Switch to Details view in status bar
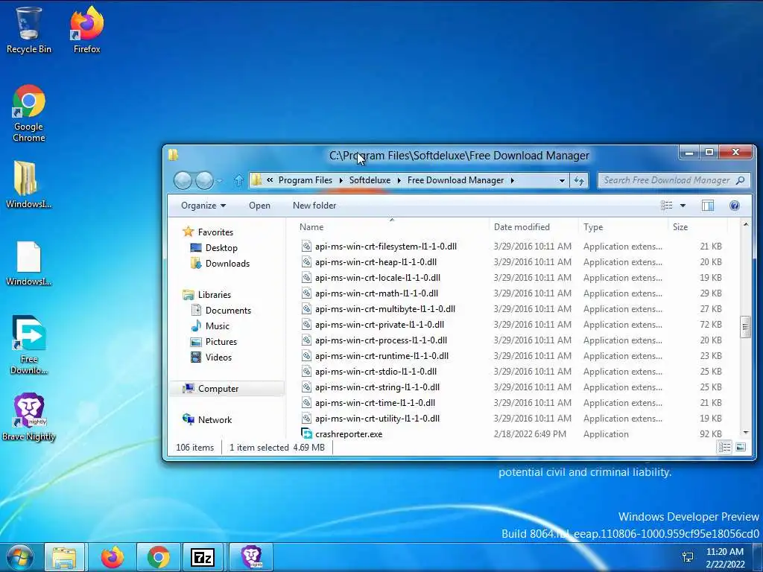Viewport: 763px width, 572px height. tap(724, 447)
